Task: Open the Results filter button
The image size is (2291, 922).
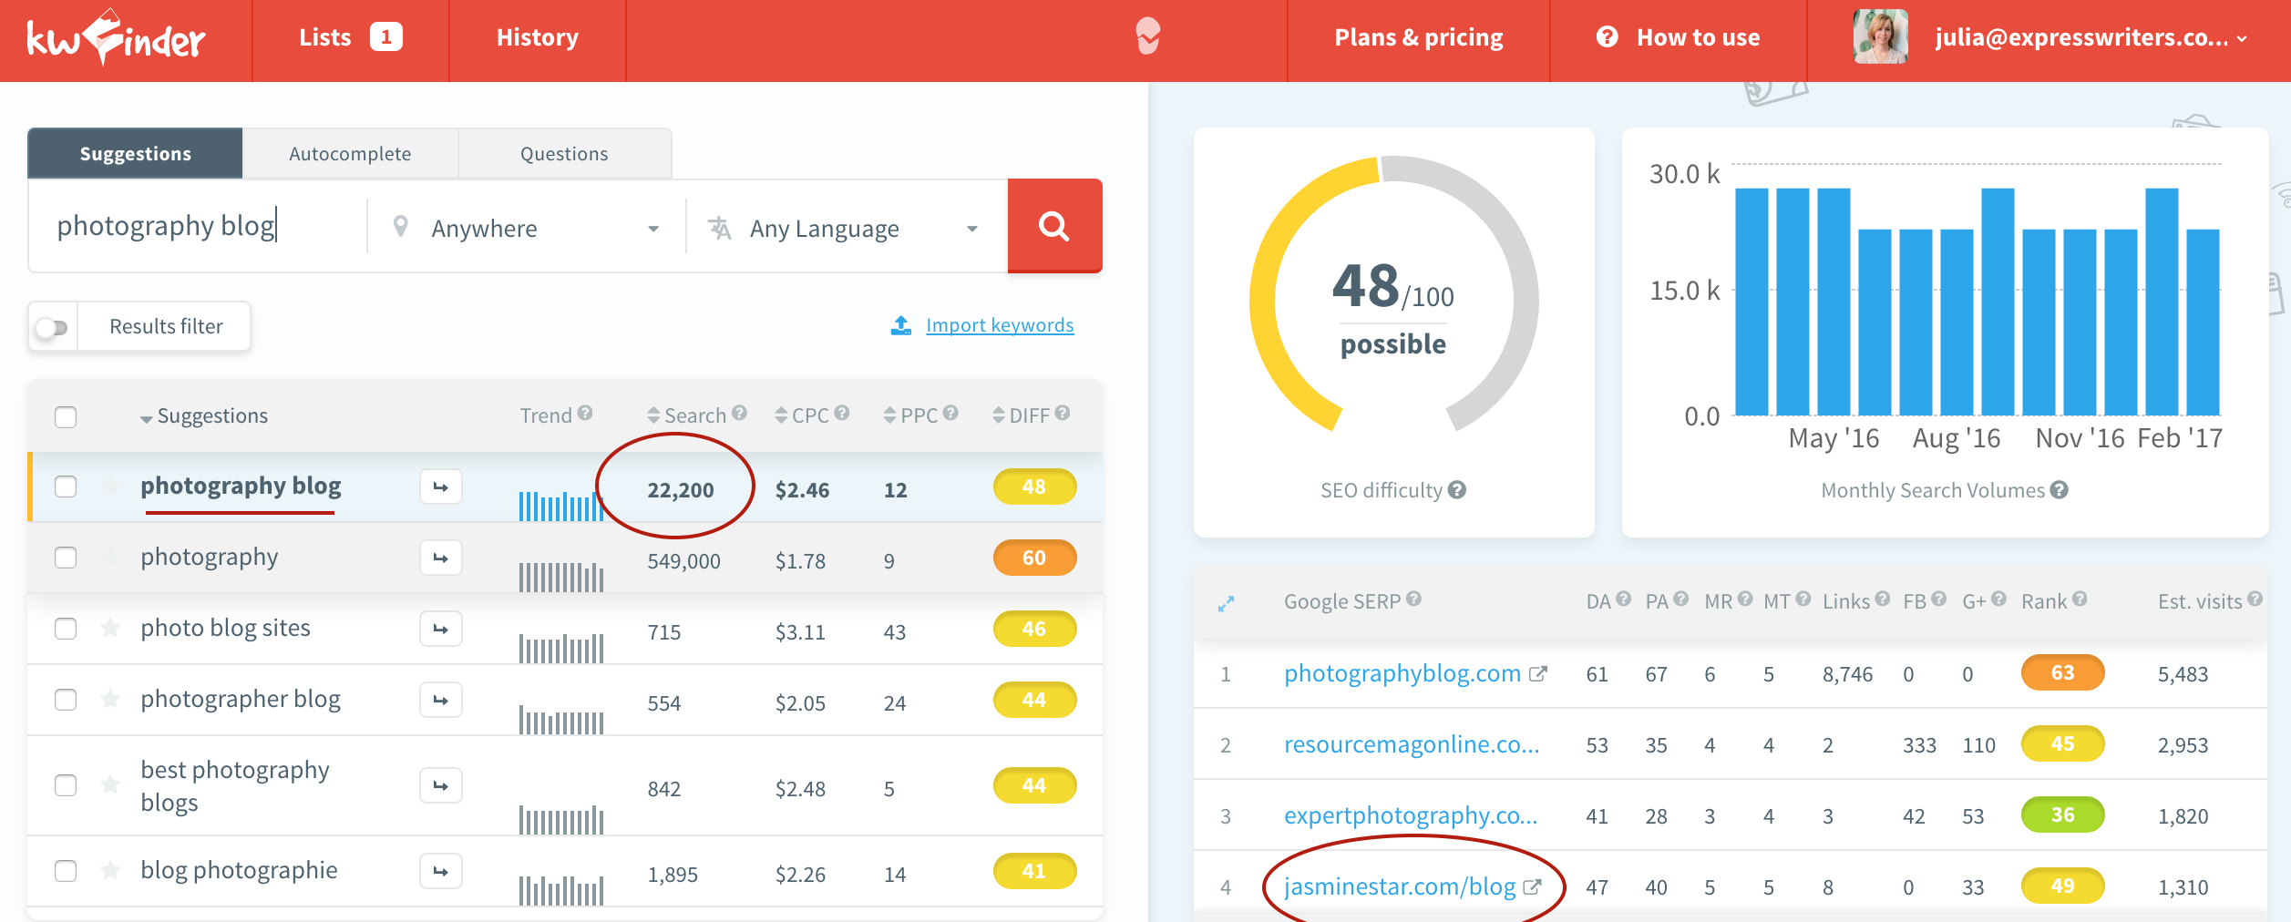Action: [x=166, y=326]
